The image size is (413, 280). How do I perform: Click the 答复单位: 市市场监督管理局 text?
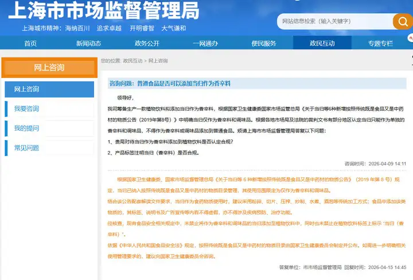click(x=310, y=267)
